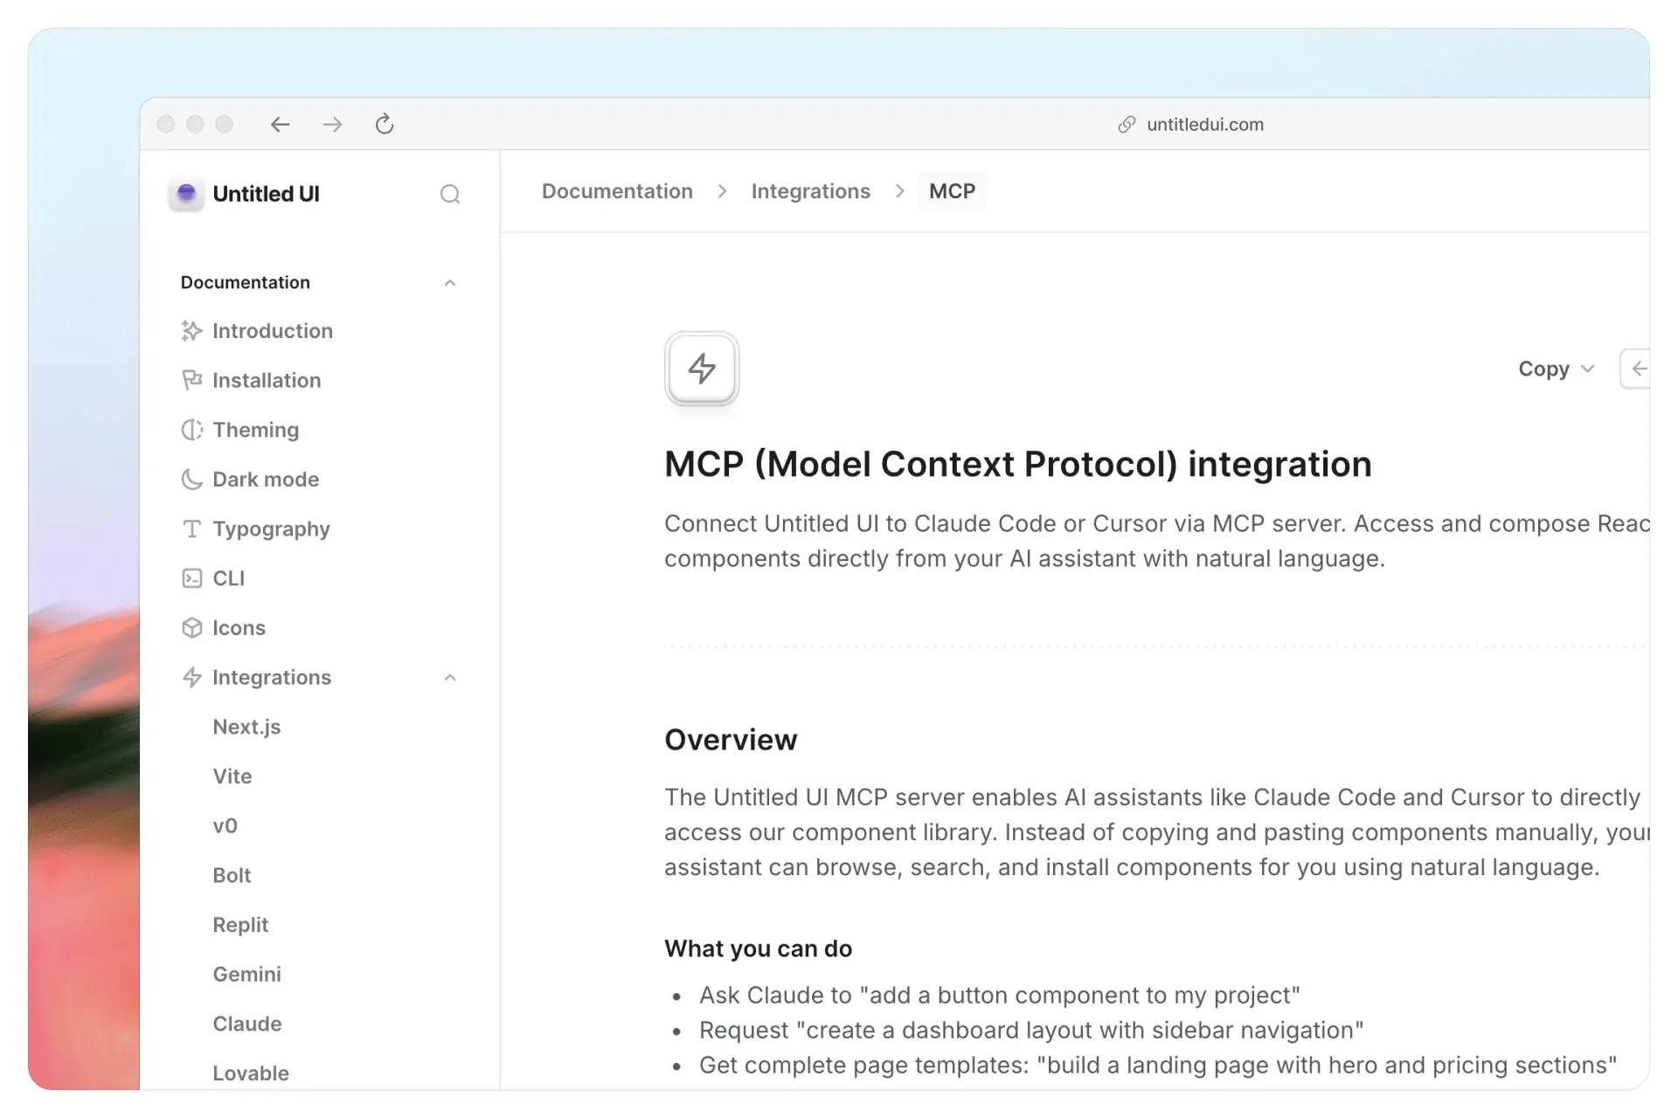Viewport: 1678px width, 1118px height.
Task: Select the Dark mode moon icon
Action: pos(193,479)
